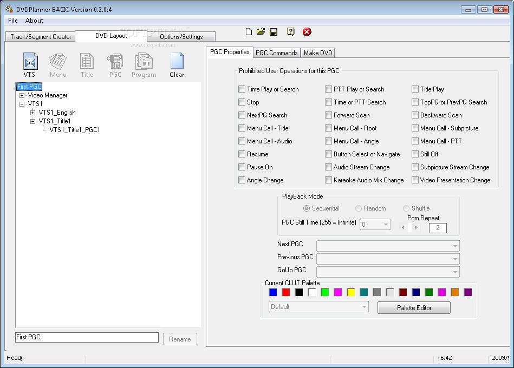Expand the Video Manager tree node

pos(22,96)
